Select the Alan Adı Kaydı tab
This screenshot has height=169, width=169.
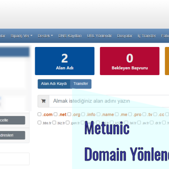point(54,84)
